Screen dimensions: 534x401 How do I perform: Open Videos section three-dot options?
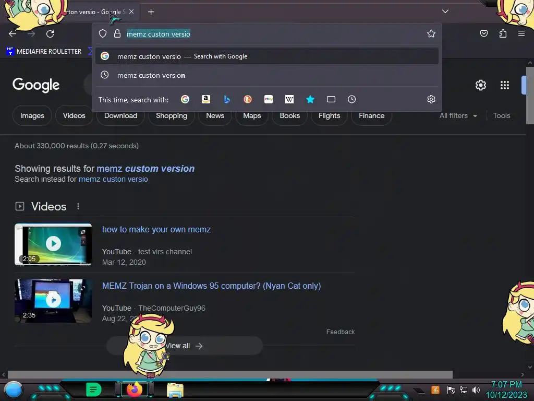[78, 206]
